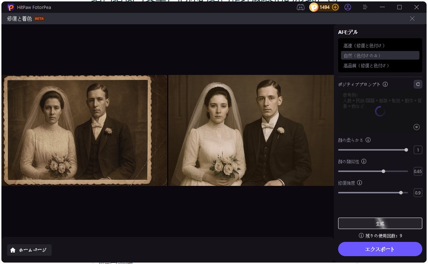The width and height of the screenshot is (428, 264).
Task: Open the hamburger menu in title bar
Action: (365, 7)
